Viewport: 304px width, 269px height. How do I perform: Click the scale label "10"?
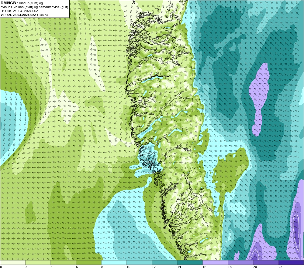128,267
